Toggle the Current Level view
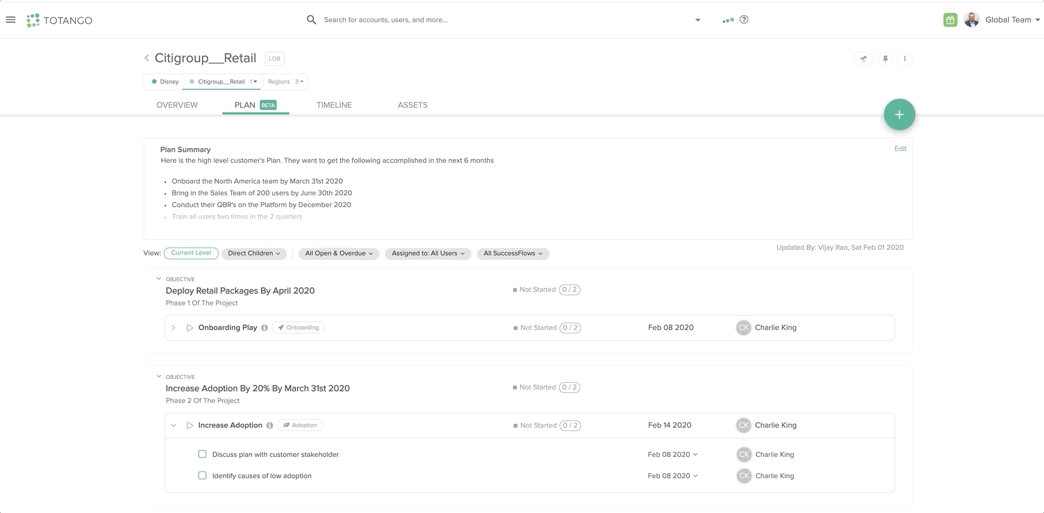1044x513 pixels. (191, 253)
